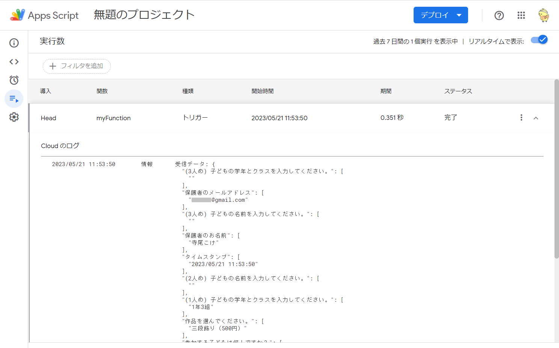Disable the リアルタイムで表示 toggle

(539, 39)
